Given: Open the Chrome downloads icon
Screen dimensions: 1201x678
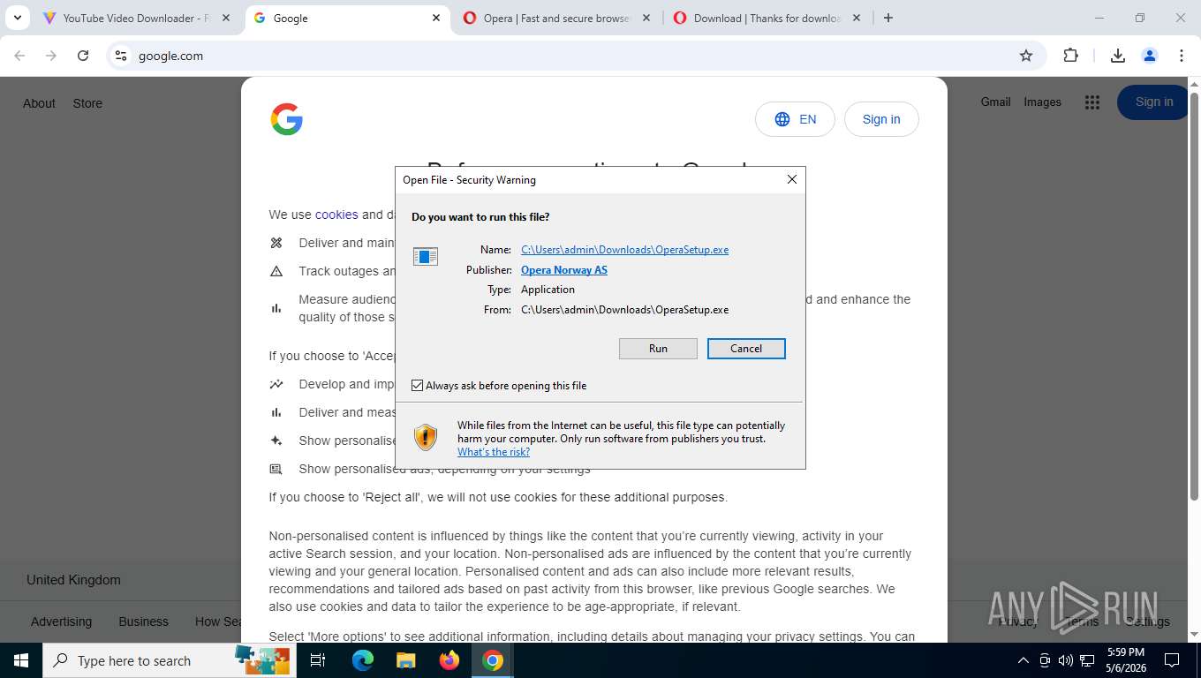Looking at the screenshot, I should click(1118, 56).
